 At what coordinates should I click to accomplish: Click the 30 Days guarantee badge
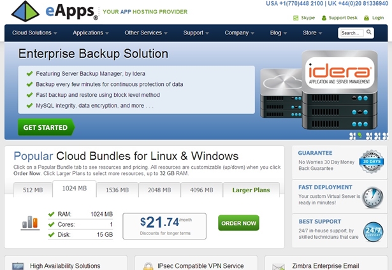coord(371,161)
